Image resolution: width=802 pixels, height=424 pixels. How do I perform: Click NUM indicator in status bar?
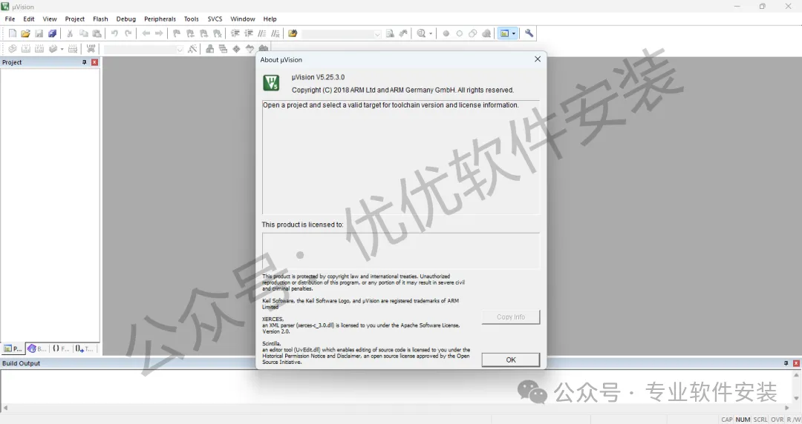click(x=743, y=420)
